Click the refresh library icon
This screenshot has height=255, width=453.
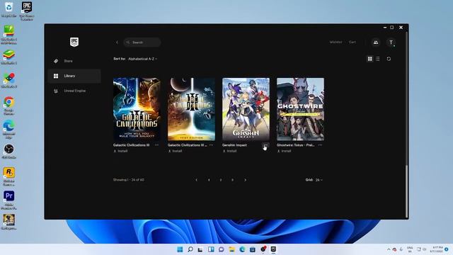[x=389, y=59]
